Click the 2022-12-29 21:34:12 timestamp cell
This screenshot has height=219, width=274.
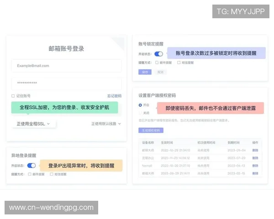click(x=175, y=150)
